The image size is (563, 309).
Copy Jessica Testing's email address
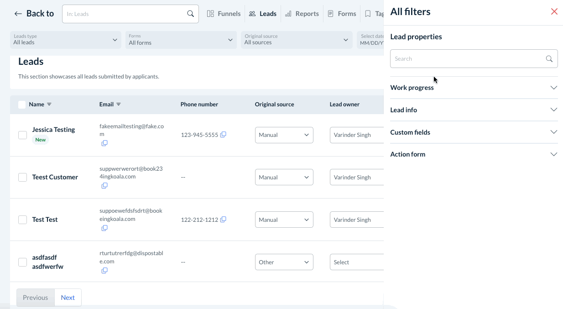pyautogui.click(x=104, y=143)
